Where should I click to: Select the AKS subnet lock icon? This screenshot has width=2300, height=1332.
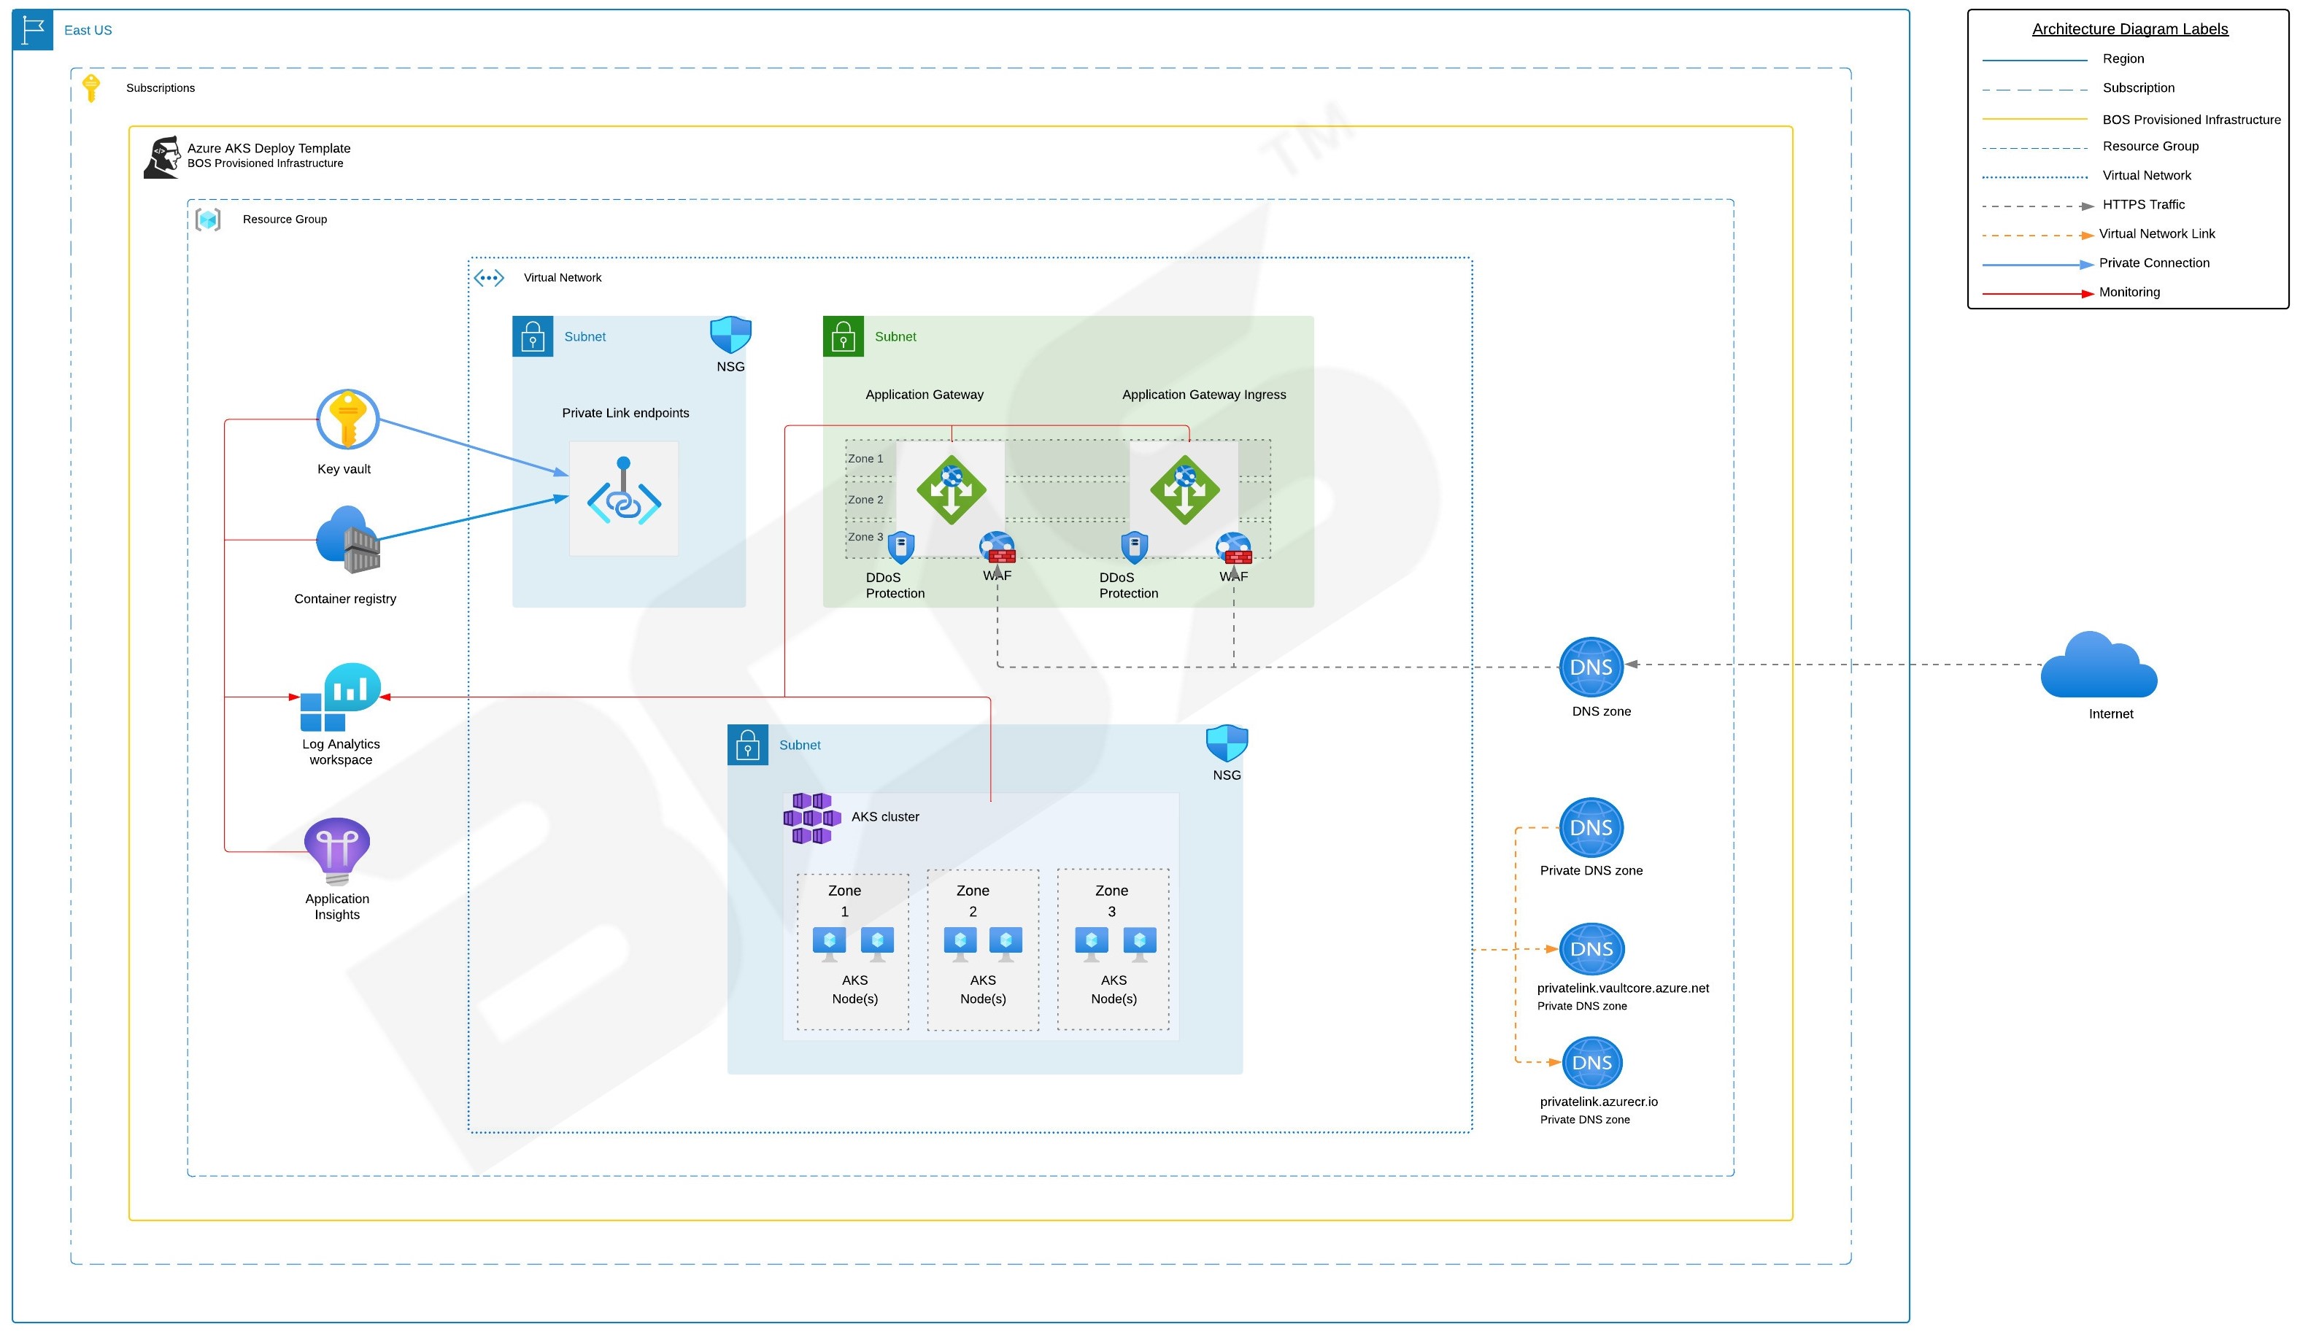tap(747, 746)
